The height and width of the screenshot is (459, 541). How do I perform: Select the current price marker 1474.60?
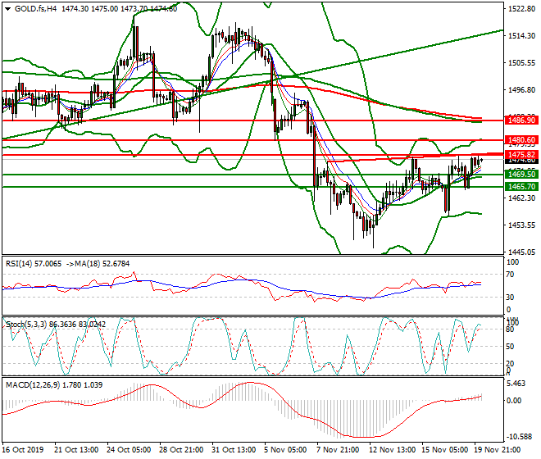tap(521, 161)
